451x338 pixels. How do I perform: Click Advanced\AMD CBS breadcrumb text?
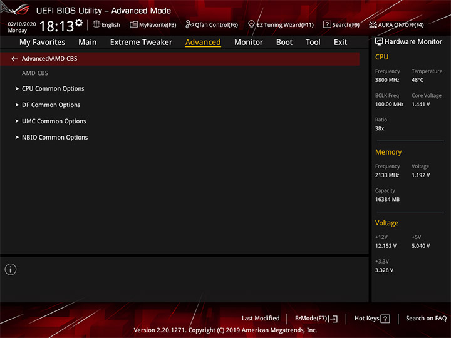[49, 59]
